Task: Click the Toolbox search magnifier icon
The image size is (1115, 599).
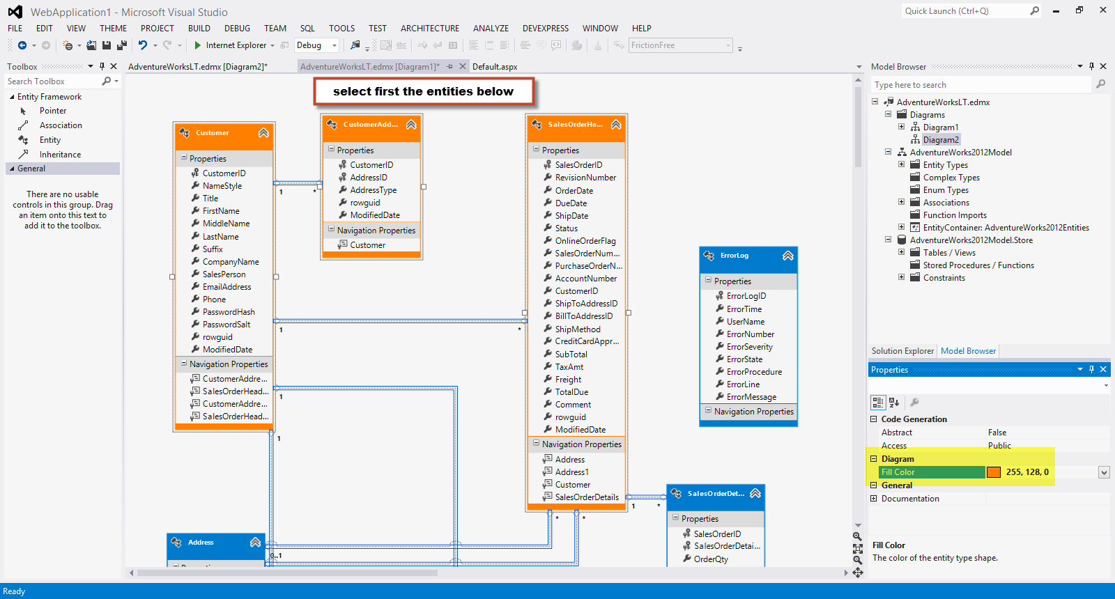Action: (x=107, y=81)
